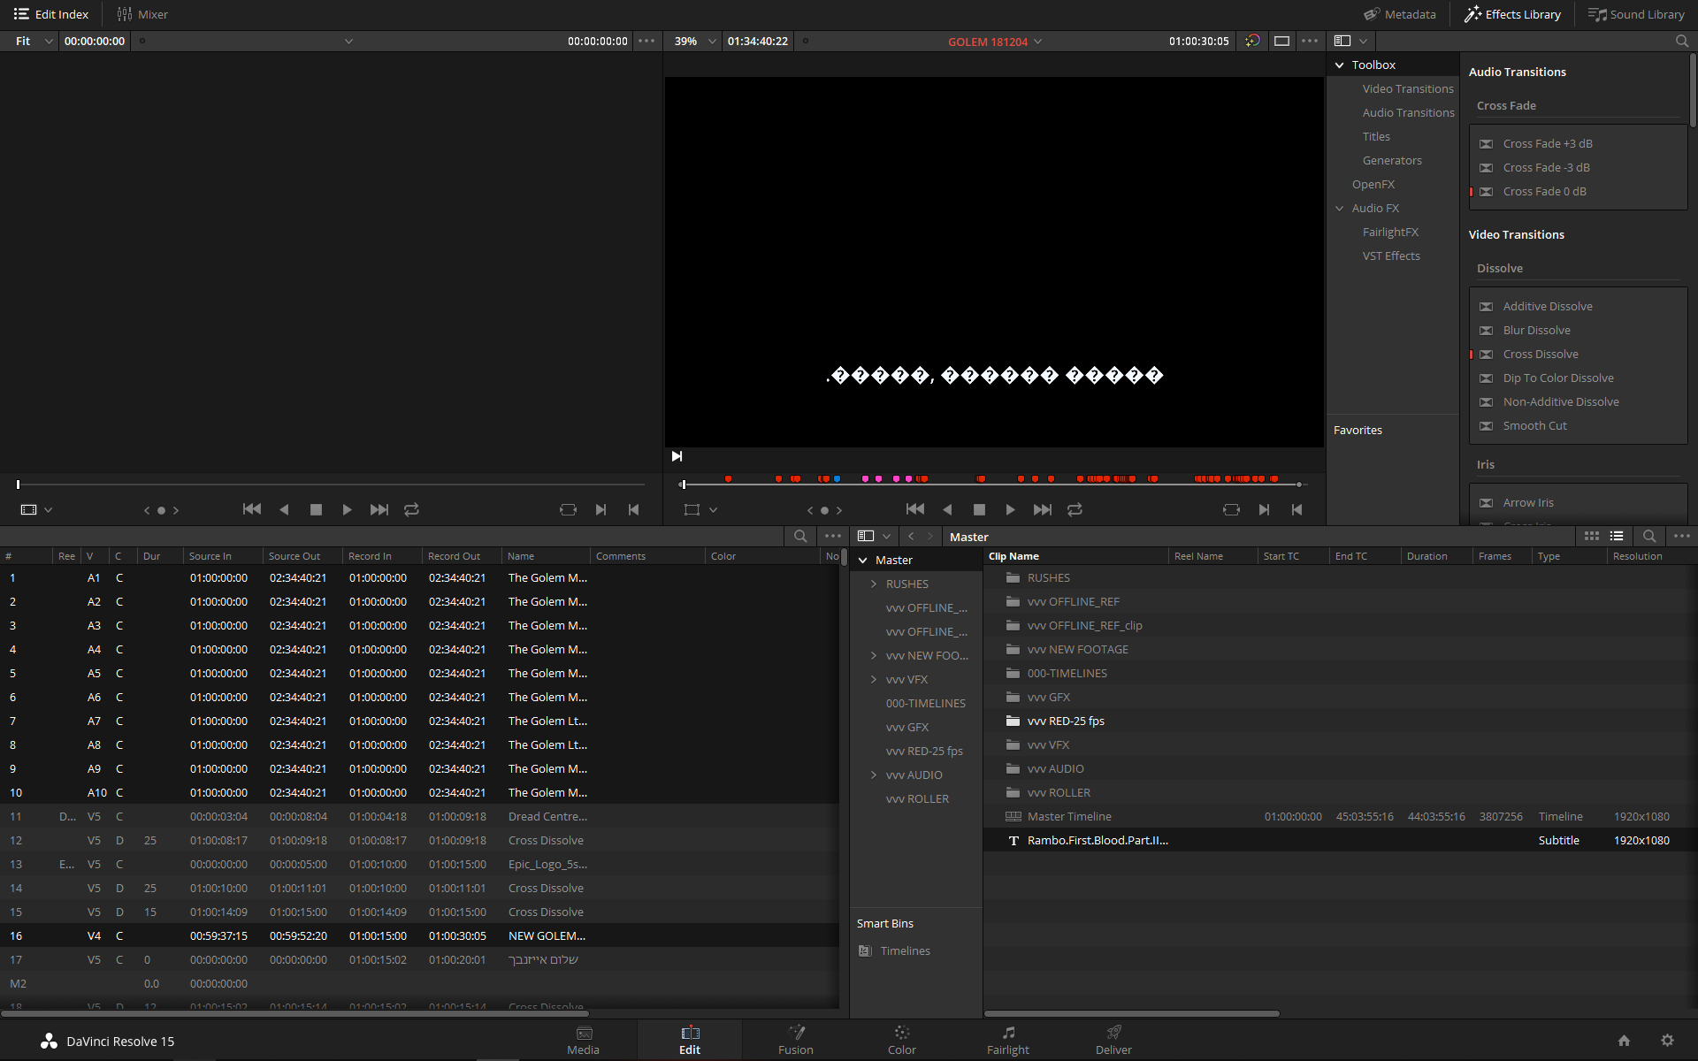Viewport: 1698px width, 1061px height.
Task: Open the Edit Index panel
Action: pyautogui.click(x=51, y=14)
